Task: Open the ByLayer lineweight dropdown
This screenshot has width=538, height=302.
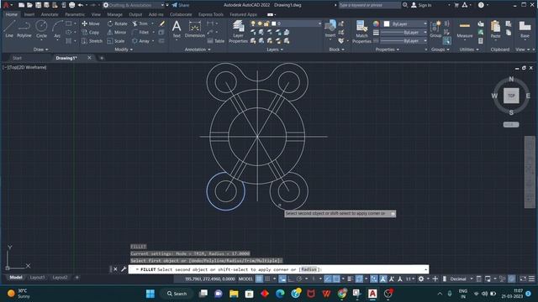Action: click(403, 32)
